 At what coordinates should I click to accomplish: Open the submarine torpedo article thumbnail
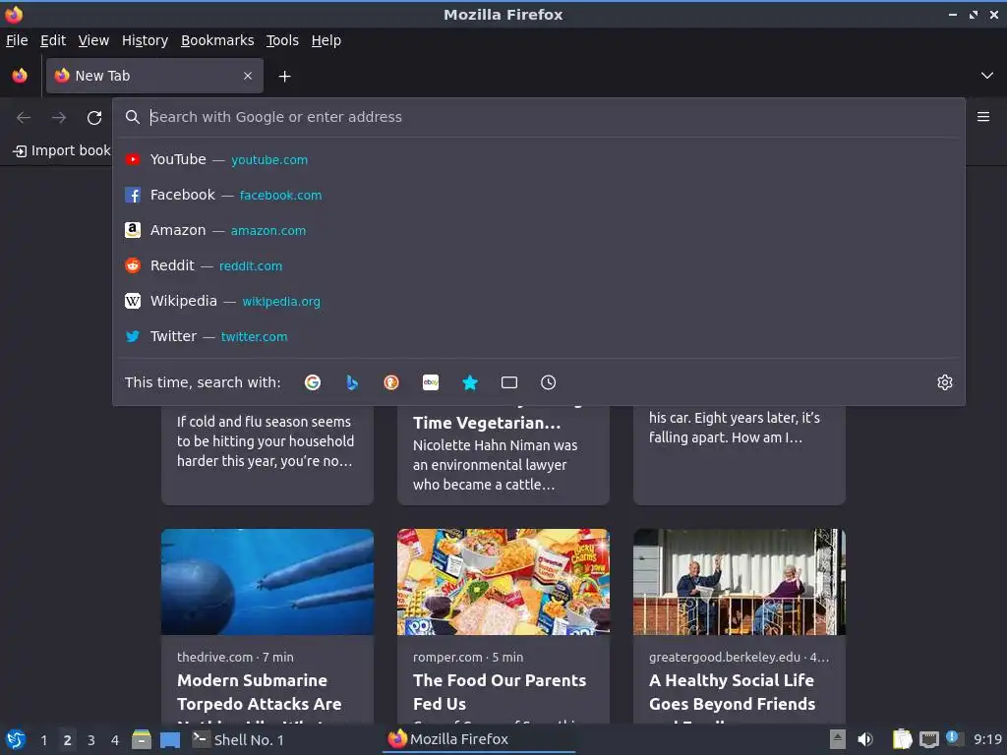[x=267, y=582]
